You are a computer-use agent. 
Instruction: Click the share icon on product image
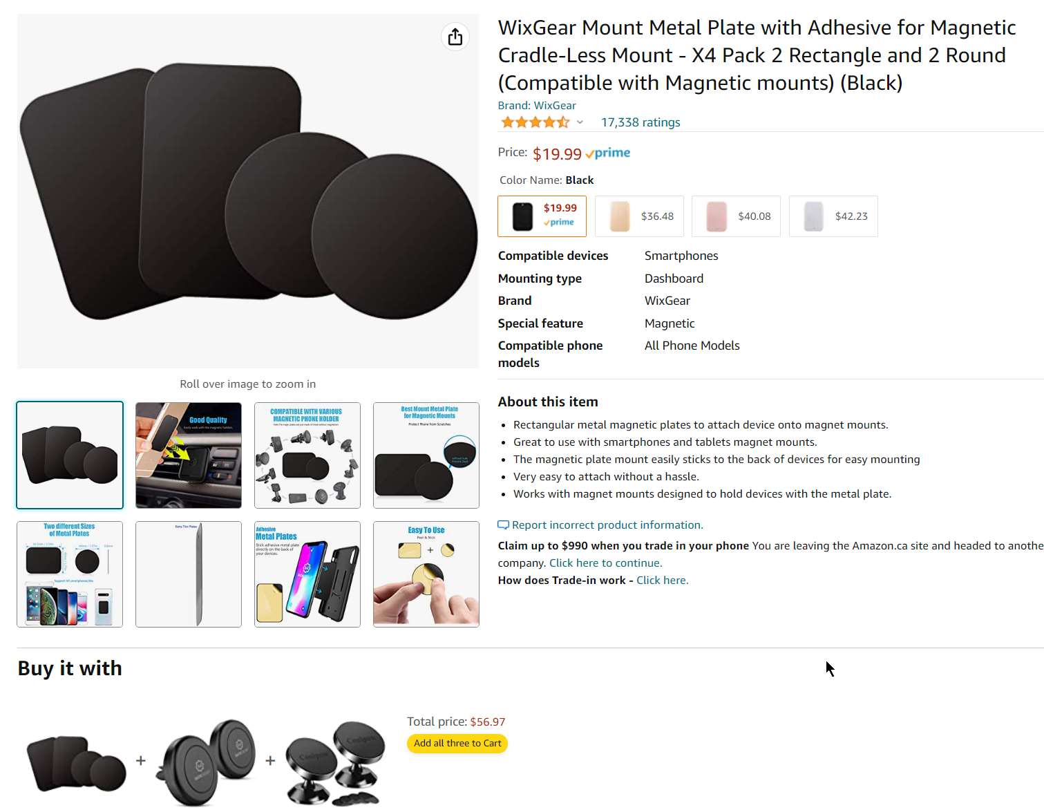coord(455,37)
